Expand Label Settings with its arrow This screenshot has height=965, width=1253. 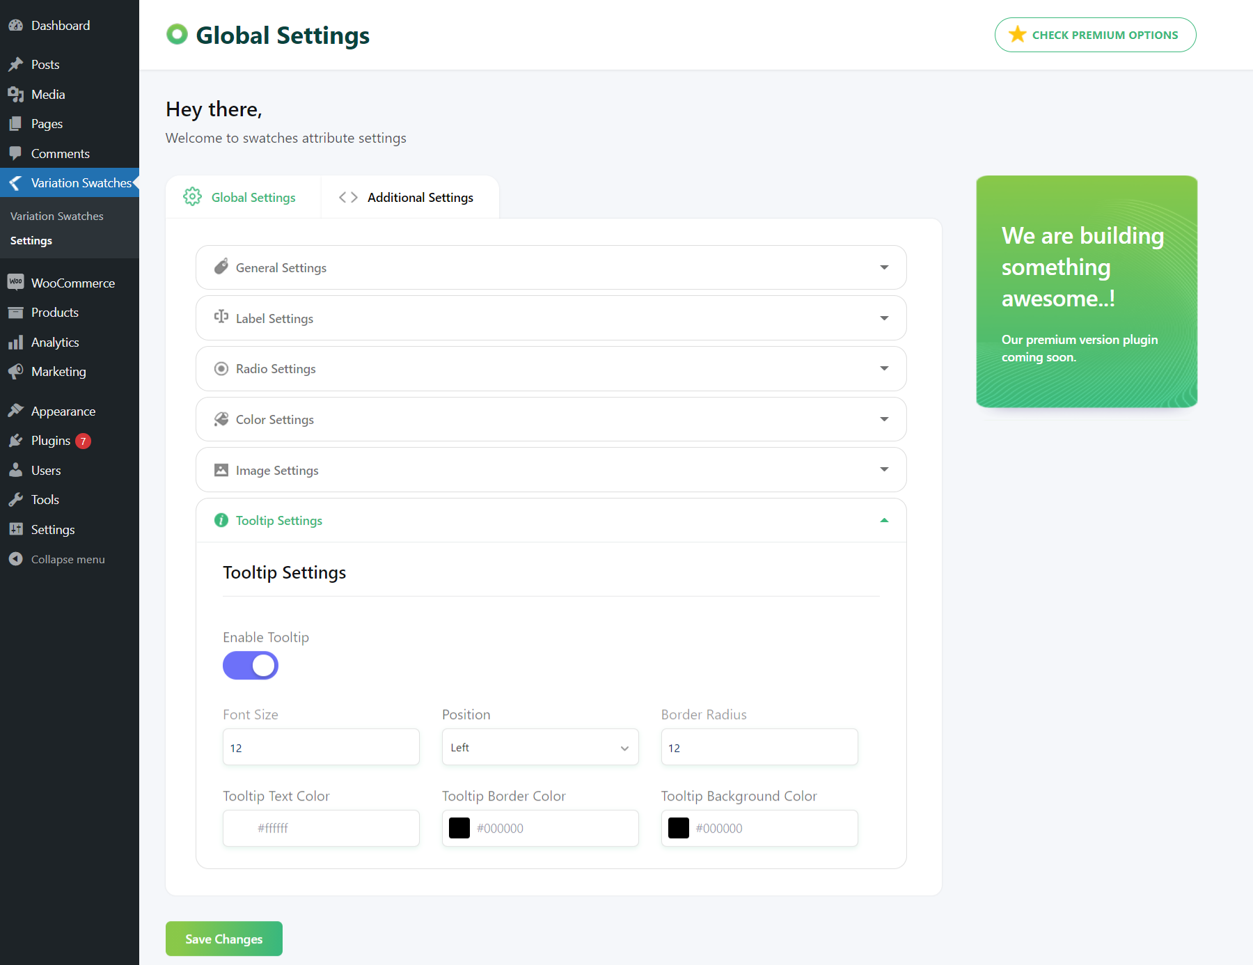click(x=884, y=318)
